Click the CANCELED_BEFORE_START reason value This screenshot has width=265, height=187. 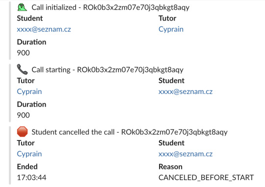[x=206, y=178]
